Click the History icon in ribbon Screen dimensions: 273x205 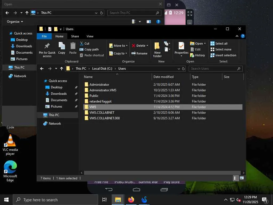[192, 55]
